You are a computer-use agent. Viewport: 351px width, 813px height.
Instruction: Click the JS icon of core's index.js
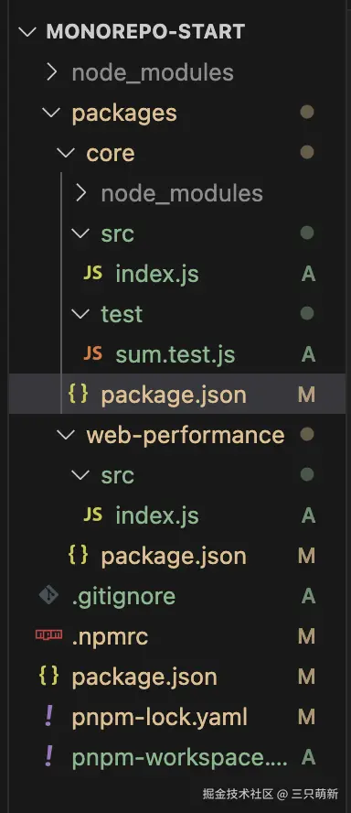pos(92,274)
